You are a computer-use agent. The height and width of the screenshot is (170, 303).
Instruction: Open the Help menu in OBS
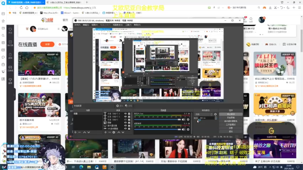click(137, 25)
